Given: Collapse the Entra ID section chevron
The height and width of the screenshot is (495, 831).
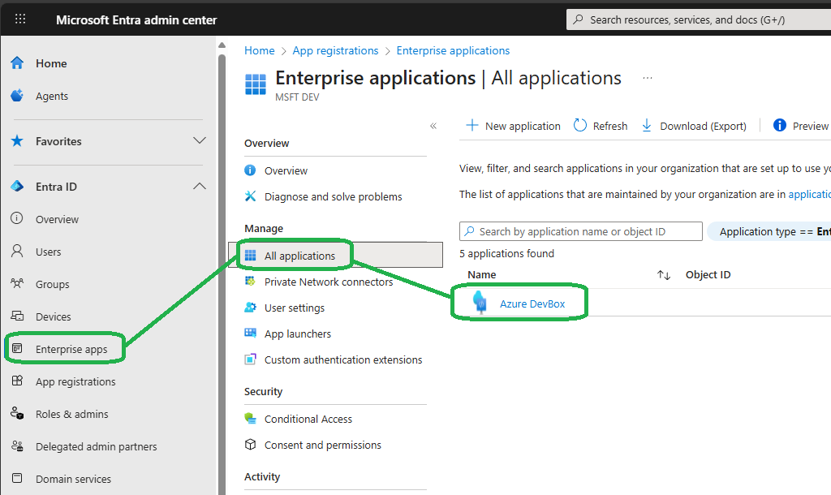Looking at the screenshot, I should tap(200, 186).
